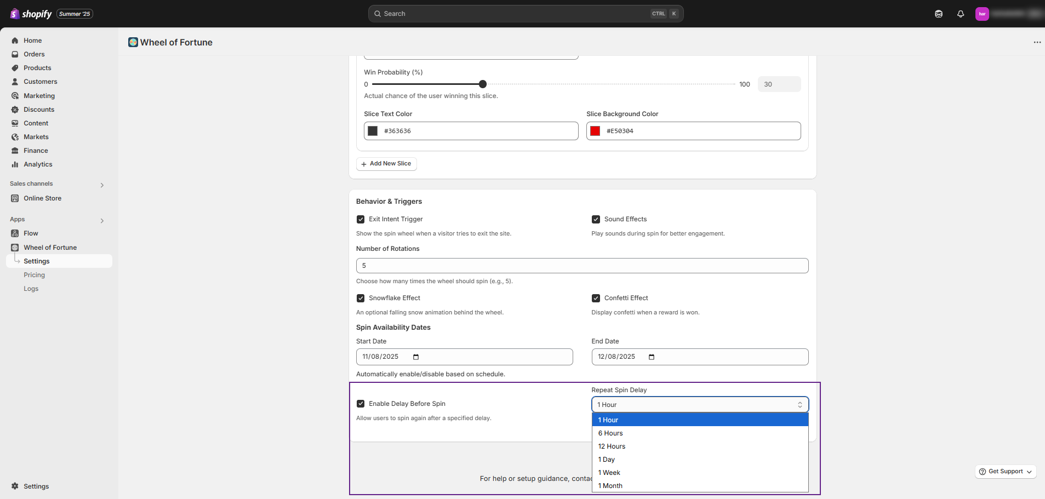The width and height of the screenshot is (1045, 499).
Task: Click the Content icon in sidebar
Action: coord(15,123)
